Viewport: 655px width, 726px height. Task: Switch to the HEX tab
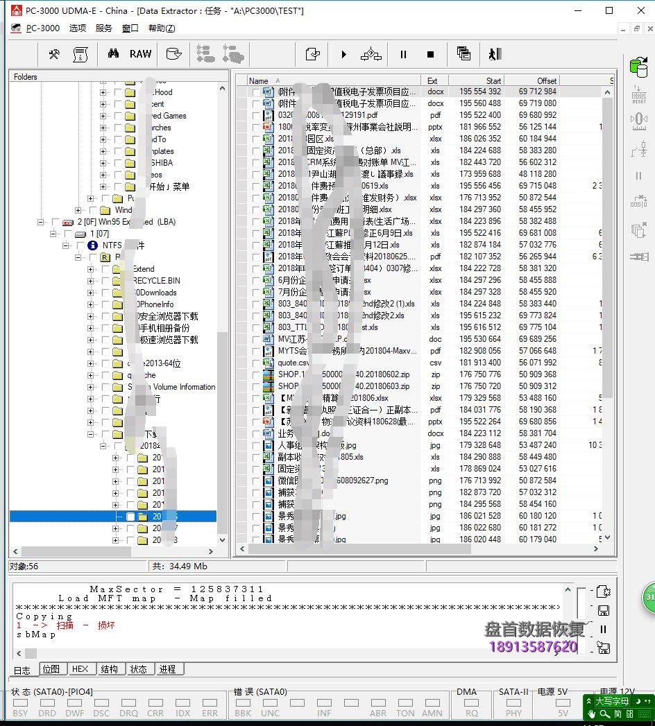(80, 669)
